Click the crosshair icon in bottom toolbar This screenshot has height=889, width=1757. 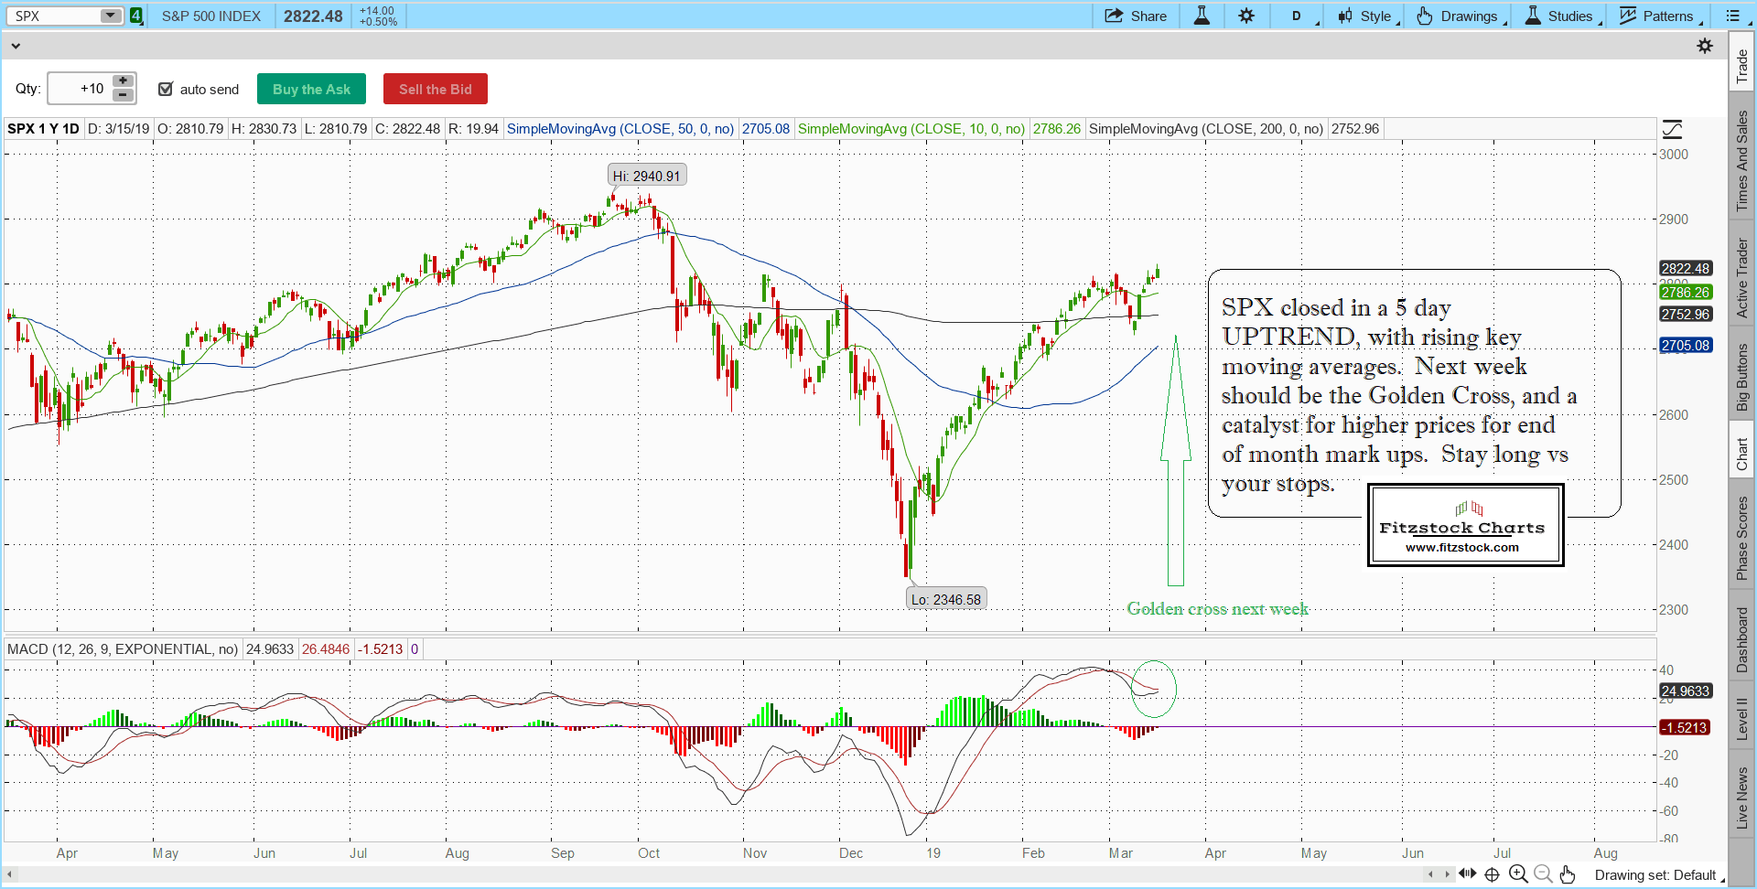pos(1492,874)
